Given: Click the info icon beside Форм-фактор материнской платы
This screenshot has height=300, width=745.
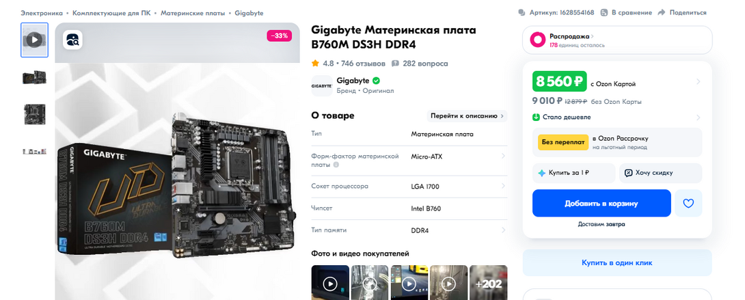Looking at the screenshot, I should (336, 165).
